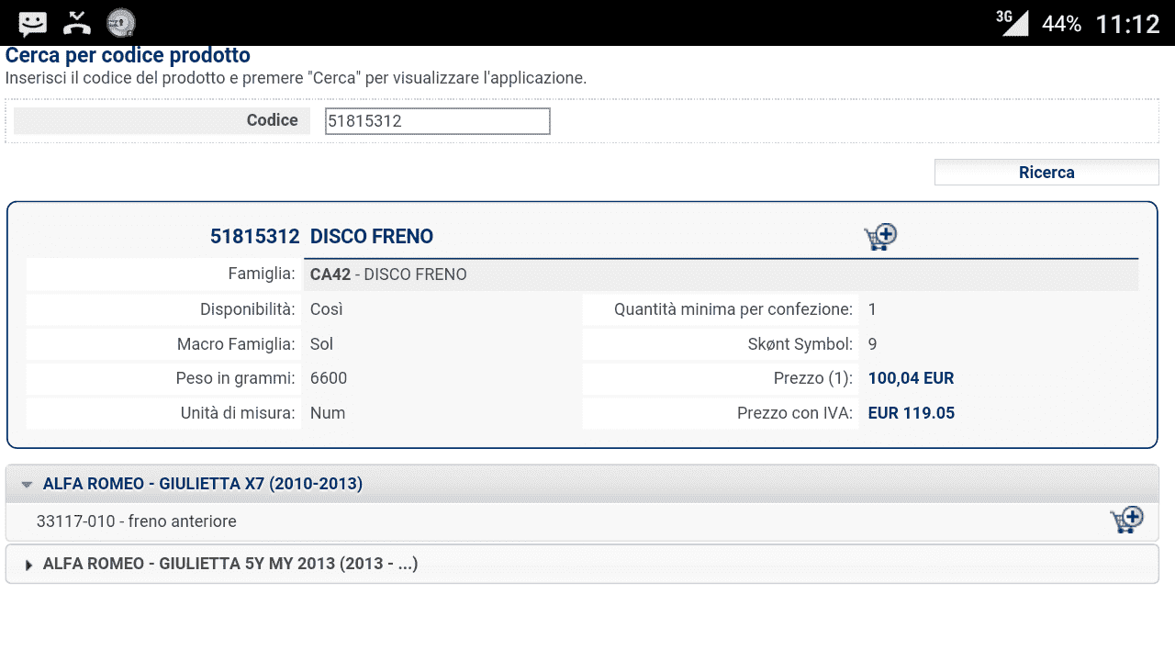This screenshot has width=1175, height=661.
Task: Add 33117-010 freno anteriore to cart
Action: 1126,520
